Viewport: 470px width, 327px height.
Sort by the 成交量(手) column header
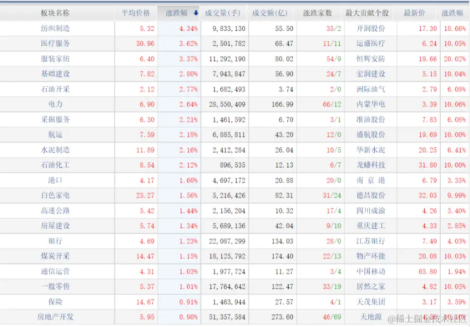[223, 13]
